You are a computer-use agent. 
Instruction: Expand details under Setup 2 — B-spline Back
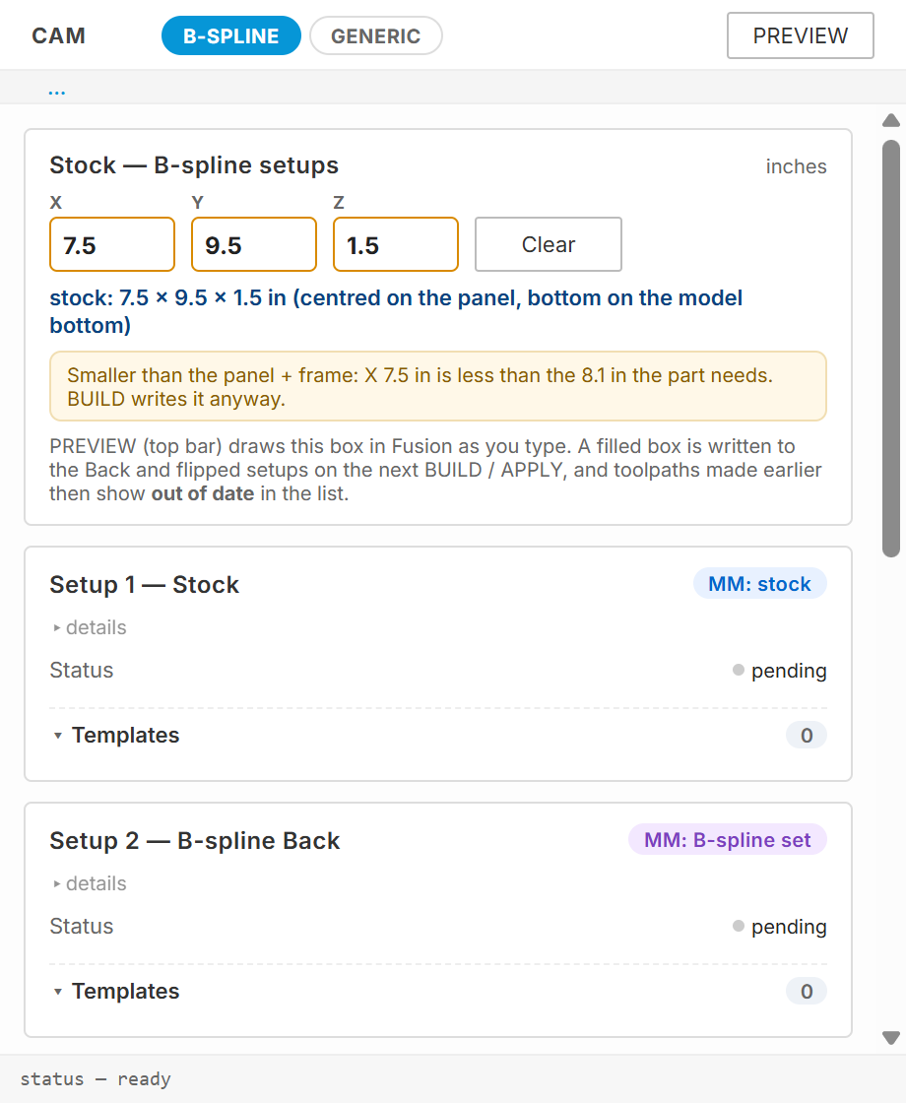pos(90,882)
